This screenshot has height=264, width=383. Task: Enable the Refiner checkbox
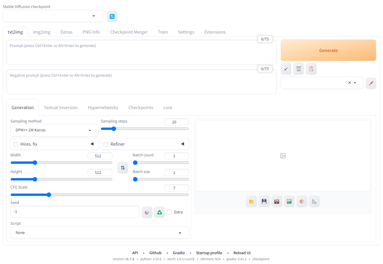pyautogui.click(x=106, y=144)
